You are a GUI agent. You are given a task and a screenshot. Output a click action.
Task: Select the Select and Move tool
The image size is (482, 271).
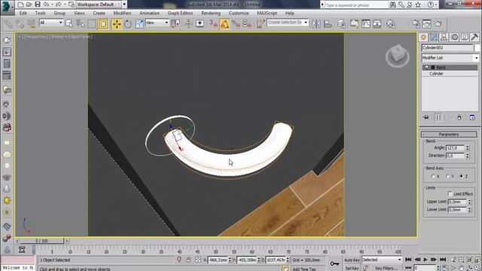point(117,24)
